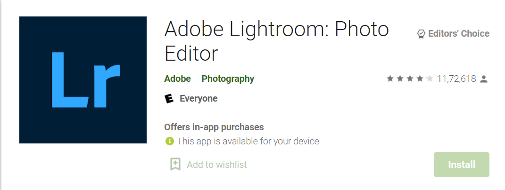Viewport: 505px width, 190px height.
Task: Open the Editors' Choice label
Action: [459, 33]
